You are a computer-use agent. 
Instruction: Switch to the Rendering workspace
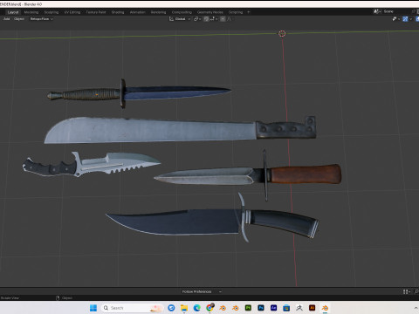(x=158, y=12)
